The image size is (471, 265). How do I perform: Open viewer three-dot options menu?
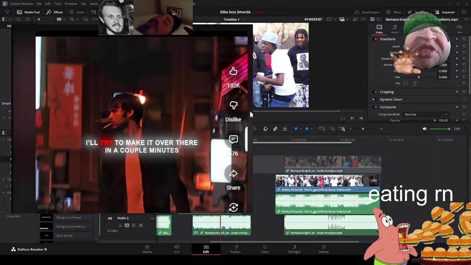click(x=363, y=19)
